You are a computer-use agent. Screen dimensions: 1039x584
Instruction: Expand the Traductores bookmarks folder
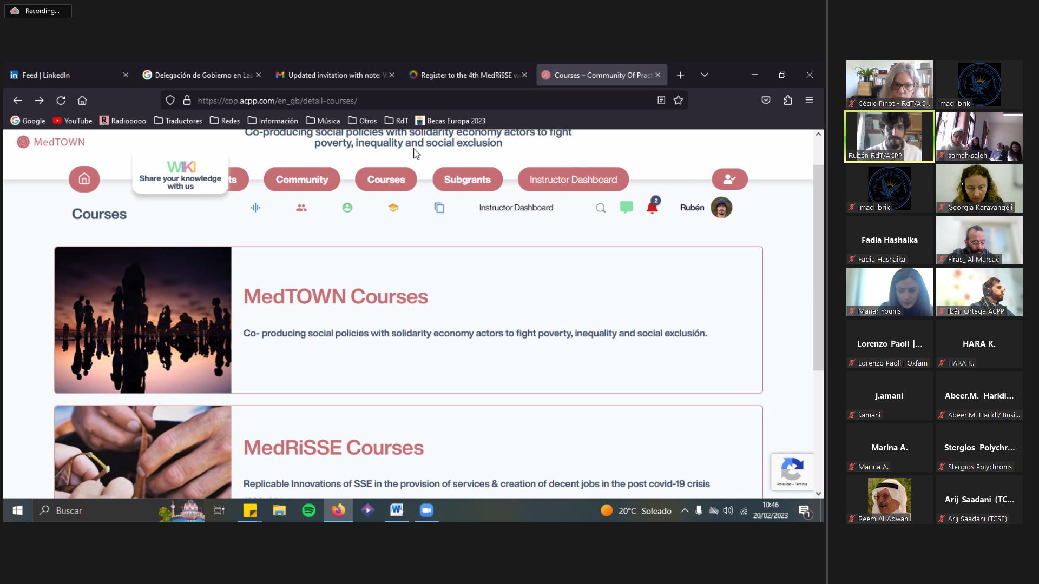178,121
